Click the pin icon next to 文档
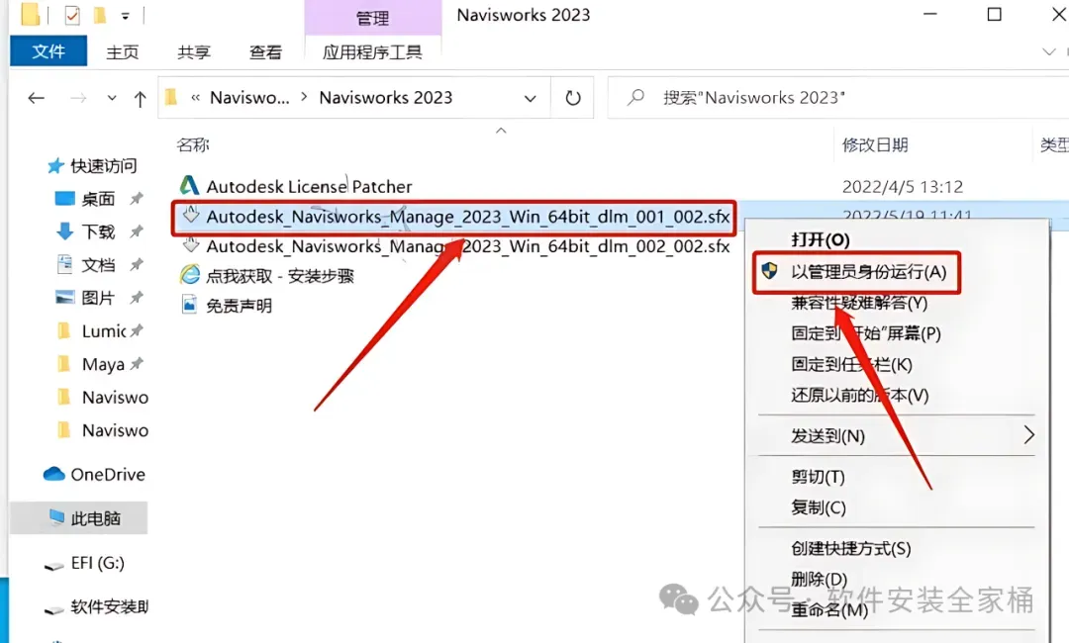 tap(137, 264)
